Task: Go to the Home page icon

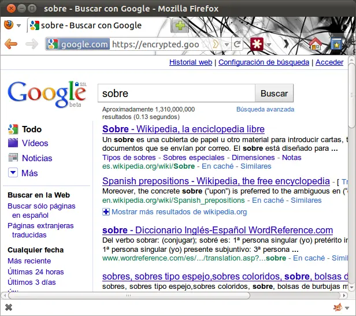Action: (316, 44)
